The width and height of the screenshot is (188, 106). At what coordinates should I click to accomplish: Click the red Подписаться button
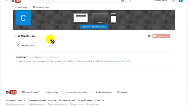[161, 36]
